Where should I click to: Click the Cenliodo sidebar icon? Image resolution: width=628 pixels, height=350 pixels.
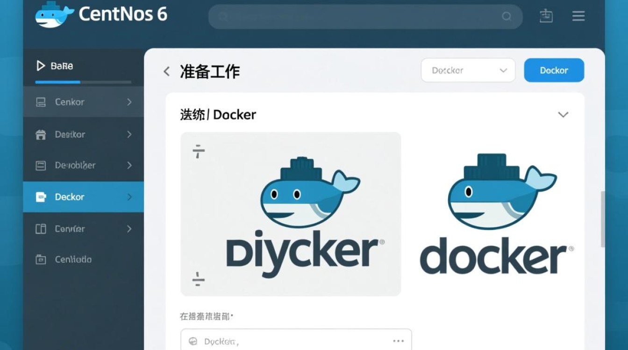click(41, 259)
